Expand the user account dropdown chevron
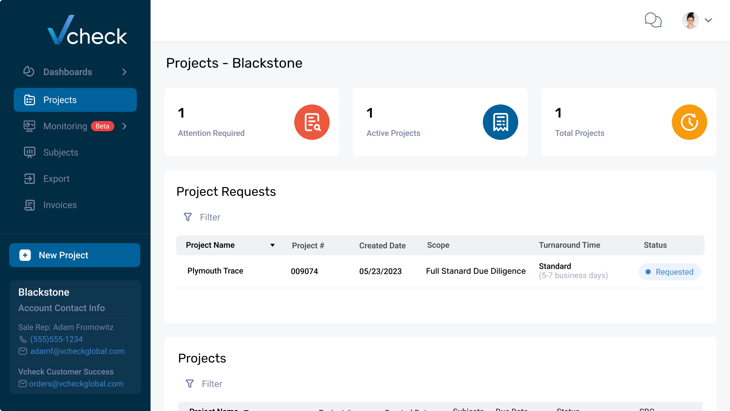 point(708,20)
